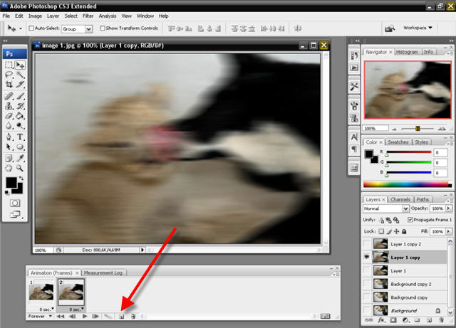Change the screen mode
This screenshot has width=456, height=328.
(x=15, y=215)
